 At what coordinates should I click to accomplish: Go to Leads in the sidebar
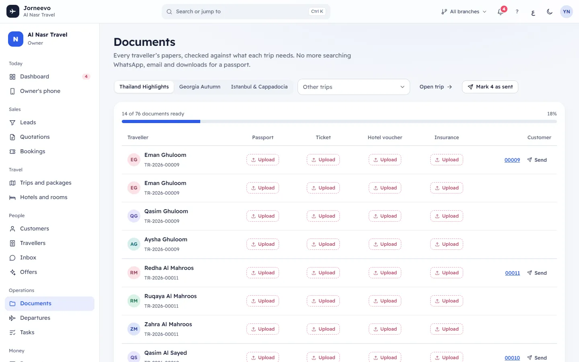(49, 122)
